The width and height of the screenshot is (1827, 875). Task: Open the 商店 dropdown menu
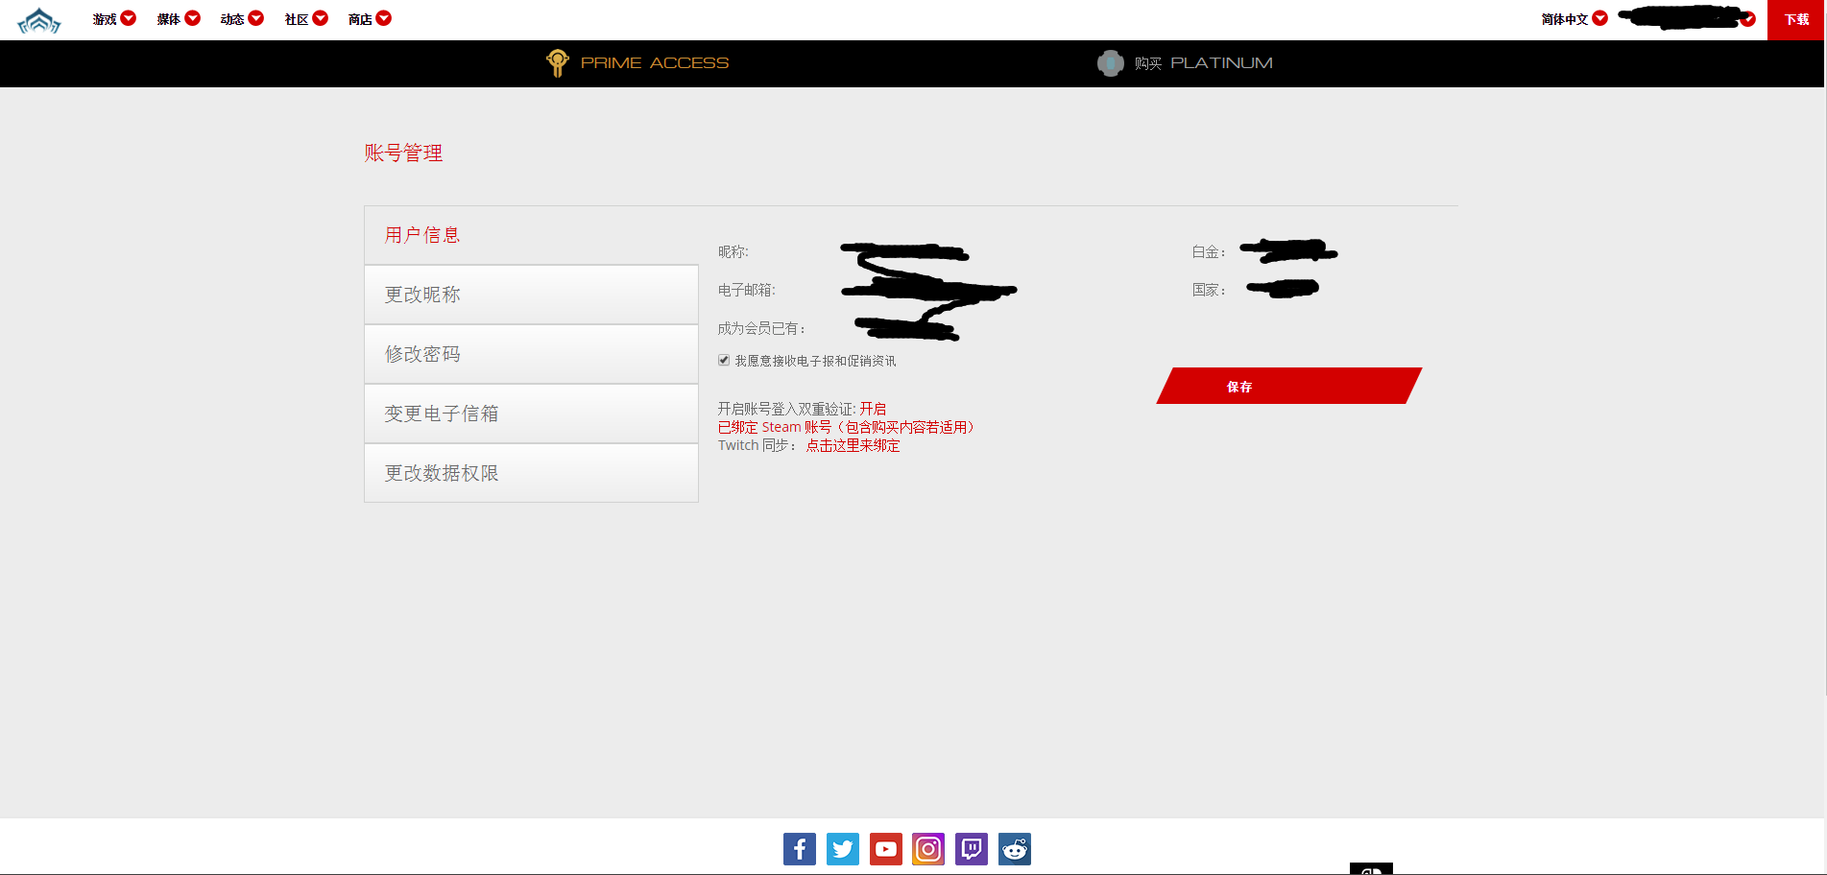click(370, 18)
